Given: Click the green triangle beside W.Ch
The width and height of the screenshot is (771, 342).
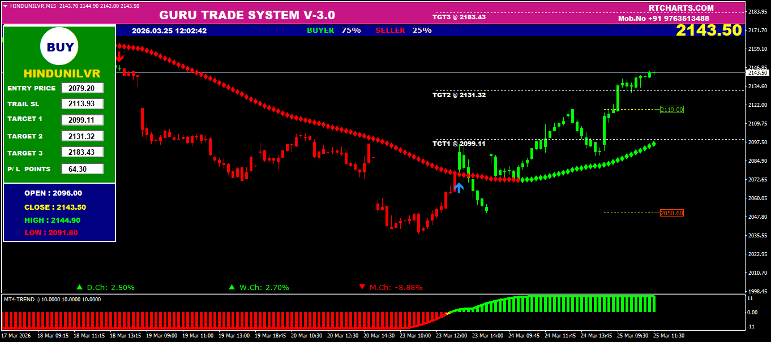Looking at the screenshot, I should pos(231,287).
